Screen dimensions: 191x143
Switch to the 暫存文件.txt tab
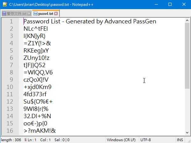coord(17,14)
